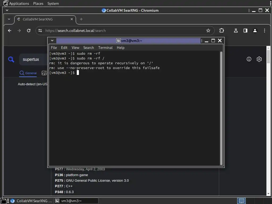
Task: Switch to the Images search category icon
Action: (44, 73)
